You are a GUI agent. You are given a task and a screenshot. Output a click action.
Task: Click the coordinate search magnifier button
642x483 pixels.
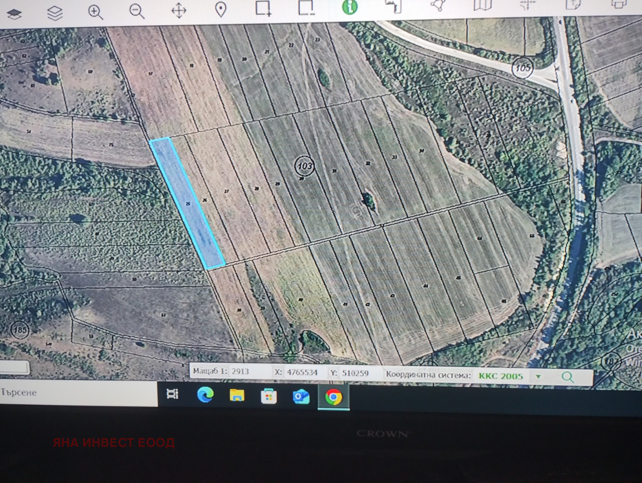click(x=567, y=377)
